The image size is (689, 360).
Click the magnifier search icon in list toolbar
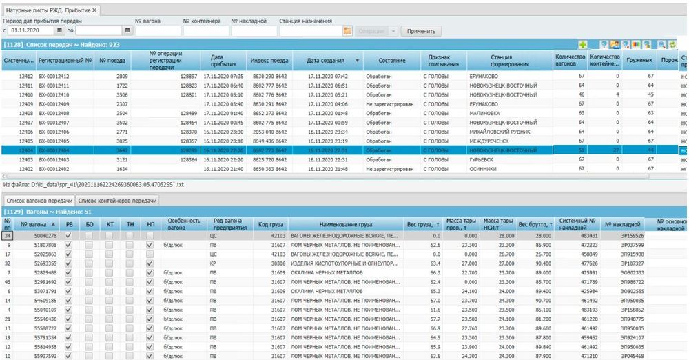(661, 45)
